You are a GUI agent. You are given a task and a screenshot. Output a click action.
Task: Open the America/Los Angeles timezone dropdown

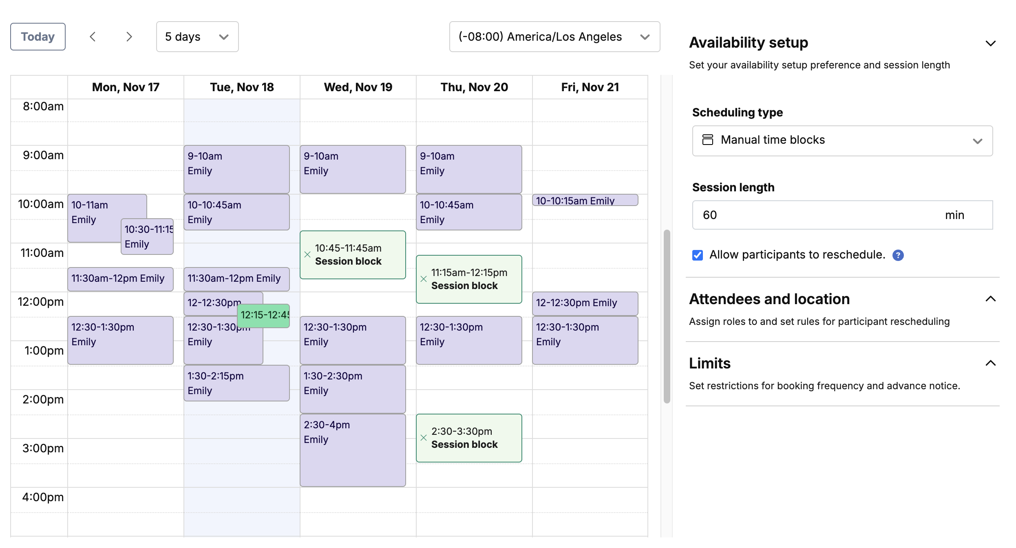554,37
